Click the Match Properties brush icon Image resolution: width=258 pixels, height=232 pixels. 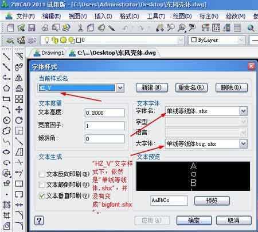point(112,28)
